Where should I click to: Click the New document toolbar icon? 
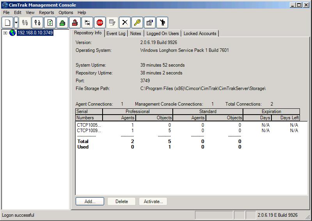point(8,23)
